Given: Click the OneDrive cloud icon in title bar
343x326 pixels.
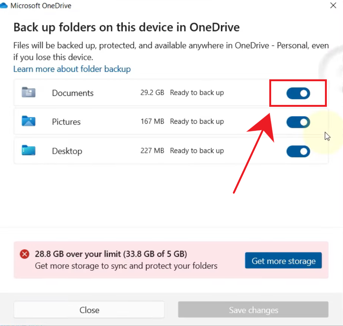Looking at the screenshot, I should 4,6.
